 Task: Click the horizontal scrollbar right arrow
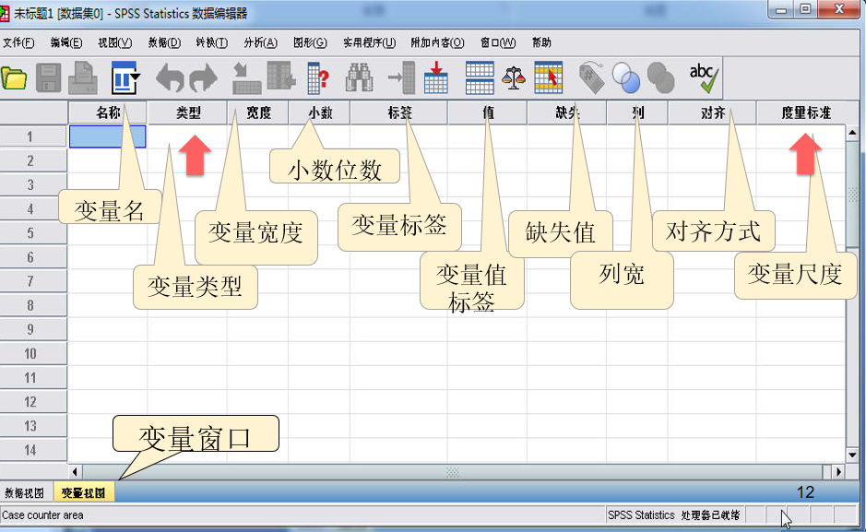point(838,472)
